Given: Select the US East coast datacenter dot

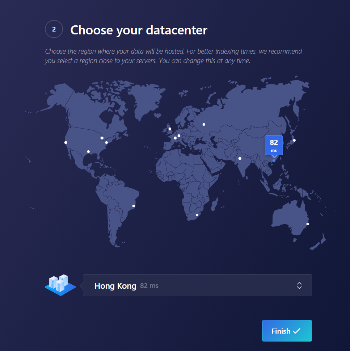Looking at the screenshot, I should [x=106, y=143].
